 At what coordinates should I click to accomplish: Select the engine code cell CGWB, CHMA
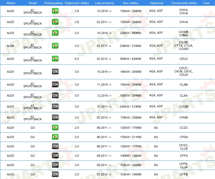pos(184,33)
